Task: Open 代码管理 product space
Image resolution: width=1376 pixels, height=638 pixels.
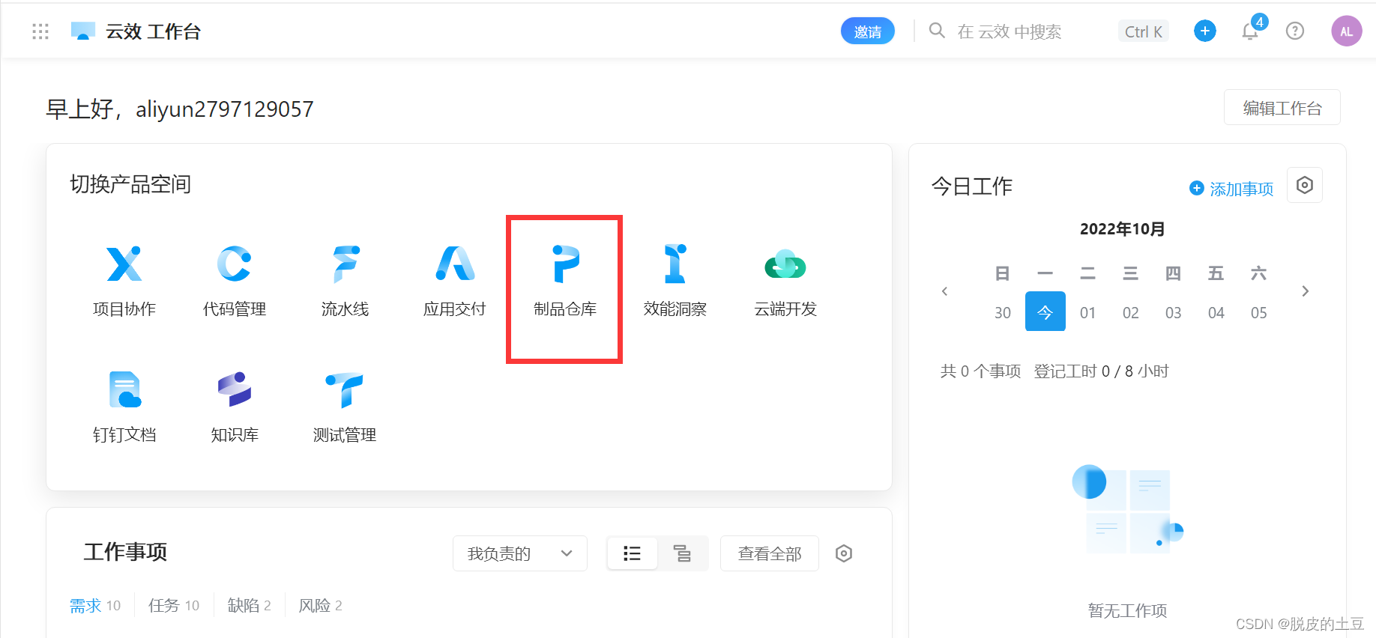Action: click(235, 281)
